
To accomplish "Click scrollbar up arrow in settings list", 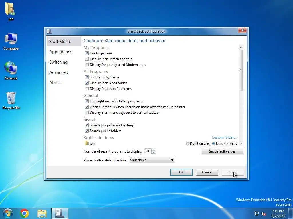I will [x=241, y=47].
